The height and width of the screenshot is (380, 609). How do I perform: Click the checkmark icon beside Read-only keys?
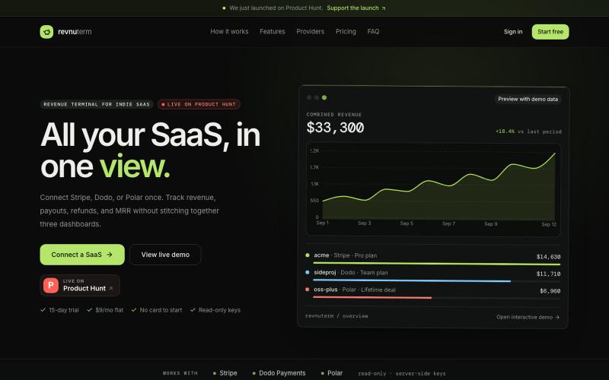pyautogui.click(x=193, y=310)
